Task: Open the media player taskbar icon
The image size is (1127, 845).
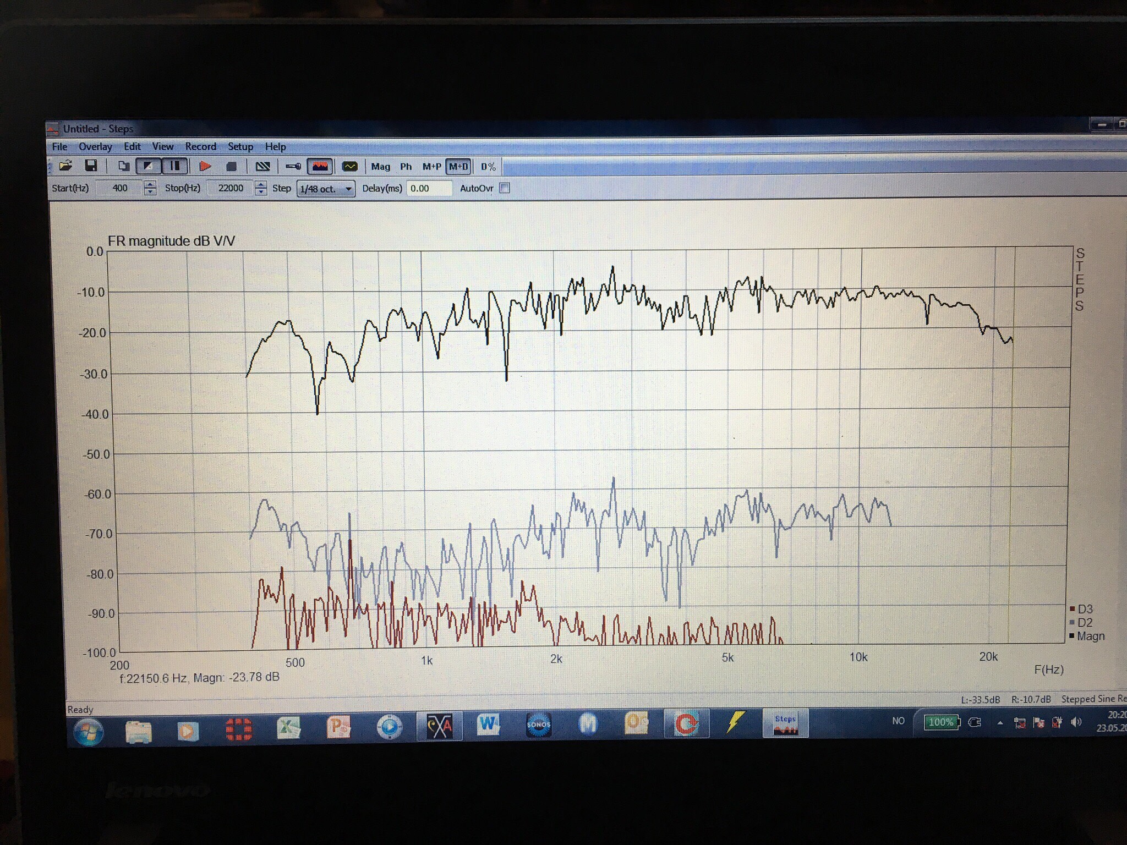Action: 187,731
